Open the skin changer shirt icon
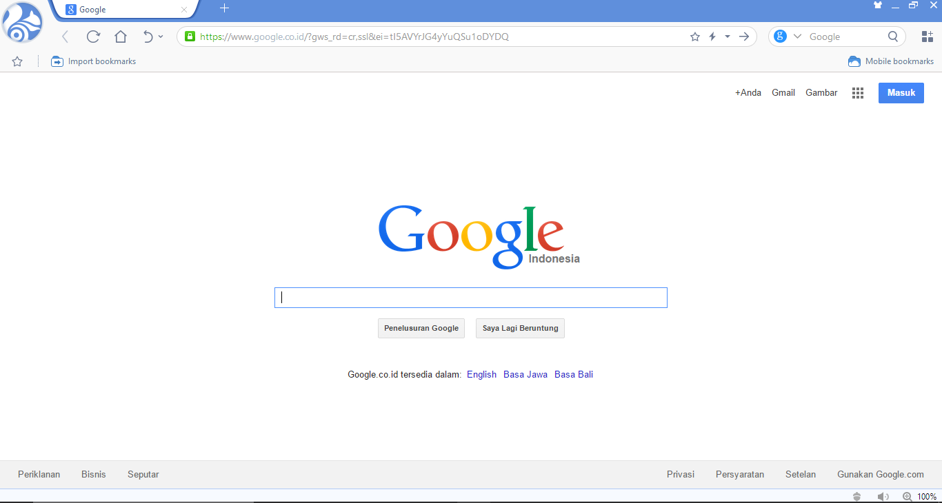This screenshot has width=942, height=503. tap(878, 5)
